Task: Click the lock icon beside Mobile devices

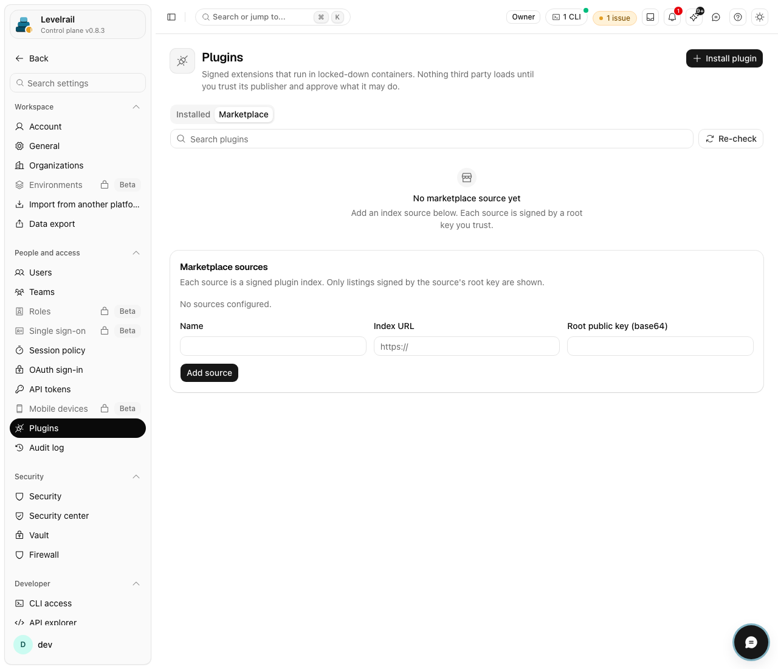Action: point(105,409)
